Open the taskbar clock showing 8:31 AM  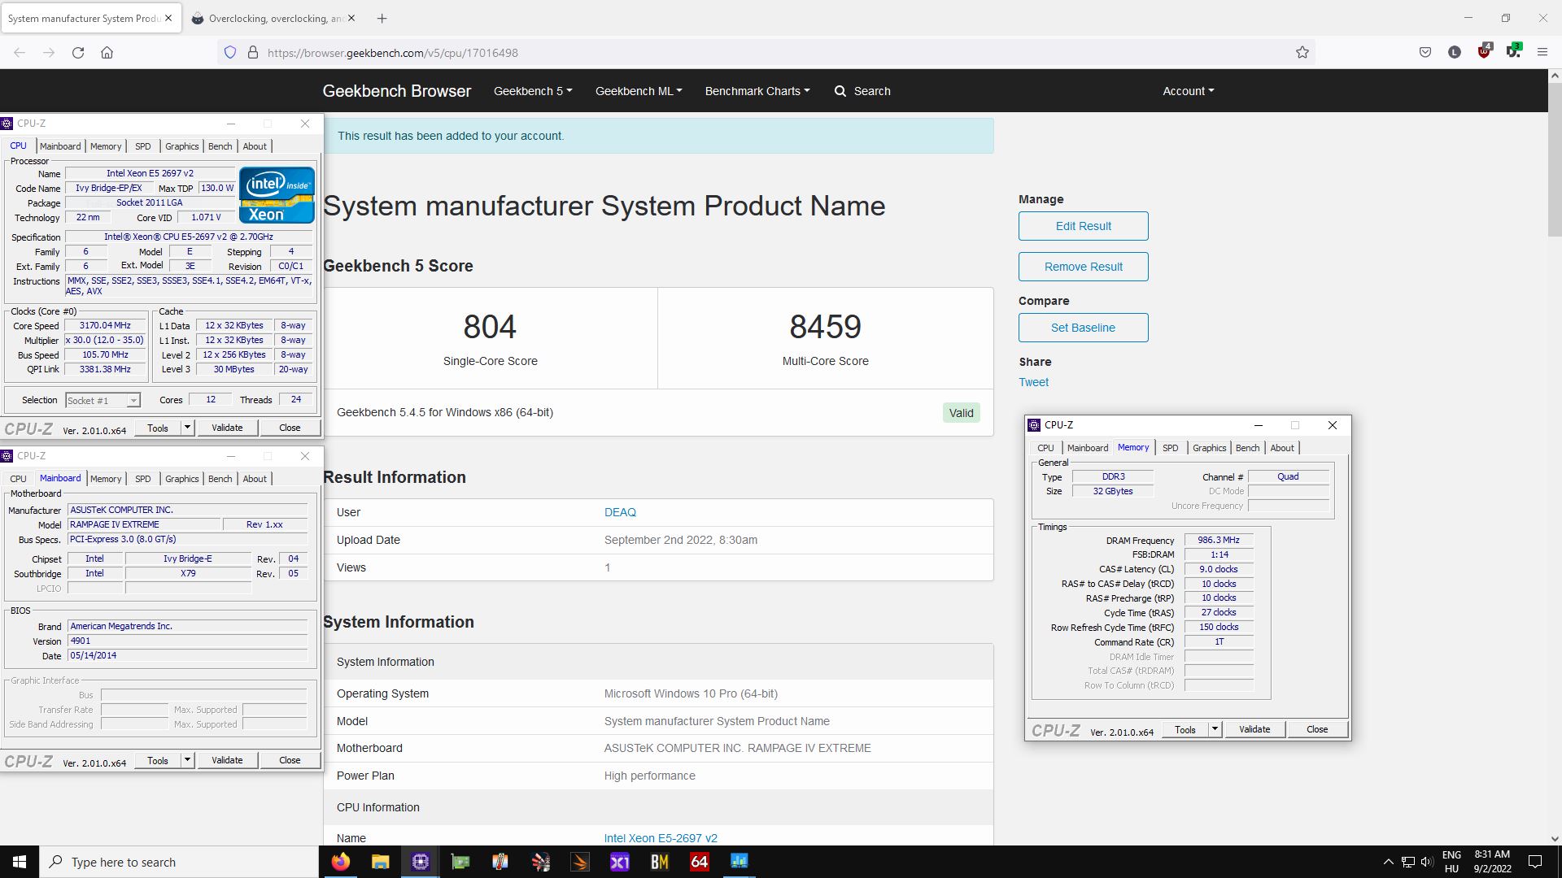(x=1492, y=862)
